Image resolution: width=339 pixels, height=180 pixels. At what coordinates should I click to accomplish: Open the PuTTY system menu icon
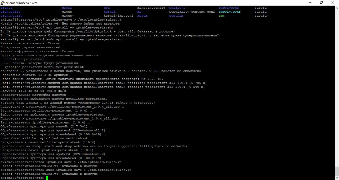coord(2,2)
